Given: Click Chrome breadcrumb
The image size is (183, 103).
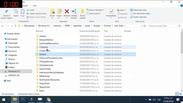Looking at the screenshot, I should [x=107, y=26].
